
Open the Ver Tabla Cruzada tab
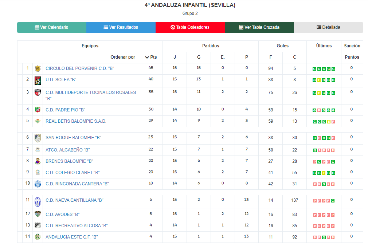click(x=259, y=27)
